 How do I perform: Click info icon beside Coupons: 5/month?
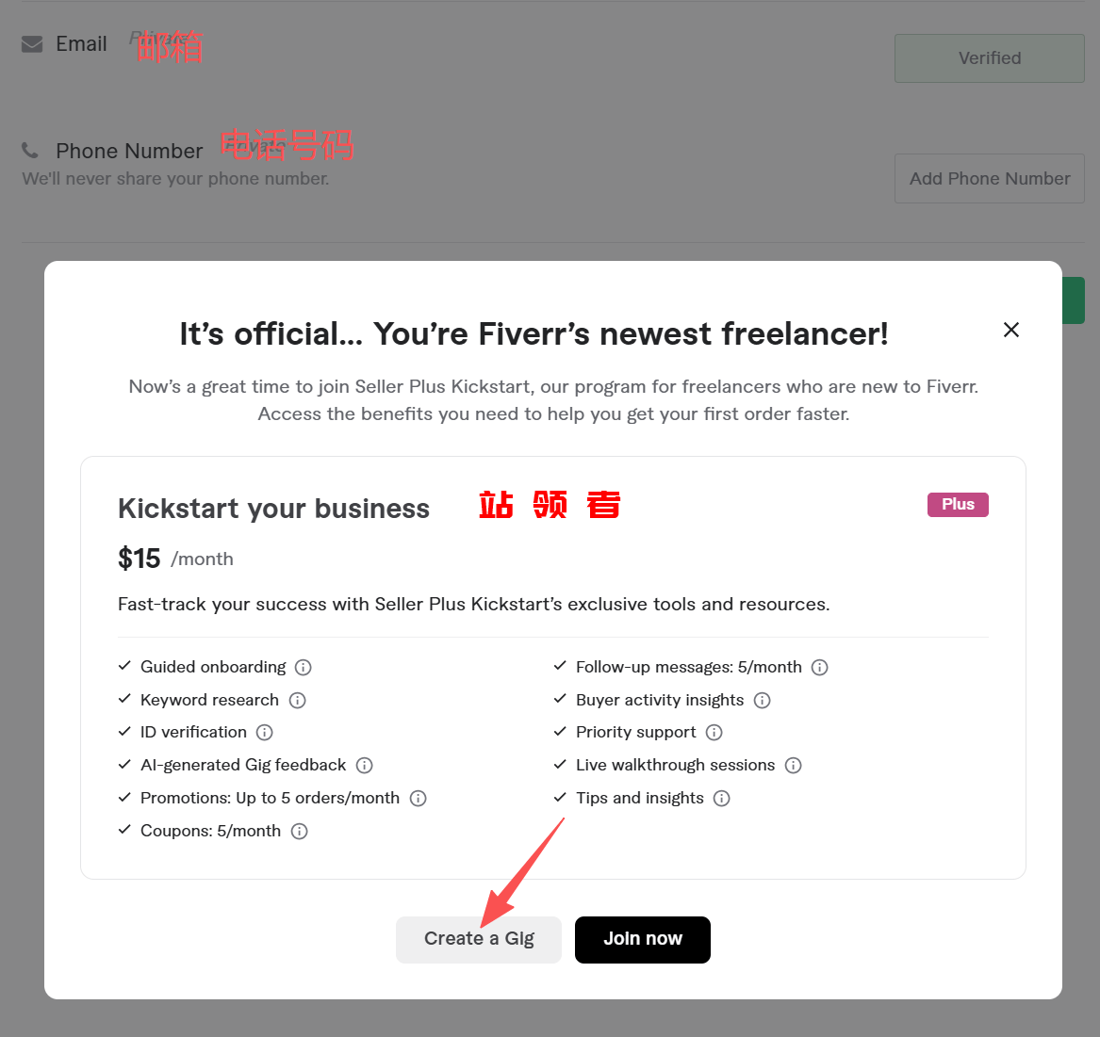pos(300,832)
